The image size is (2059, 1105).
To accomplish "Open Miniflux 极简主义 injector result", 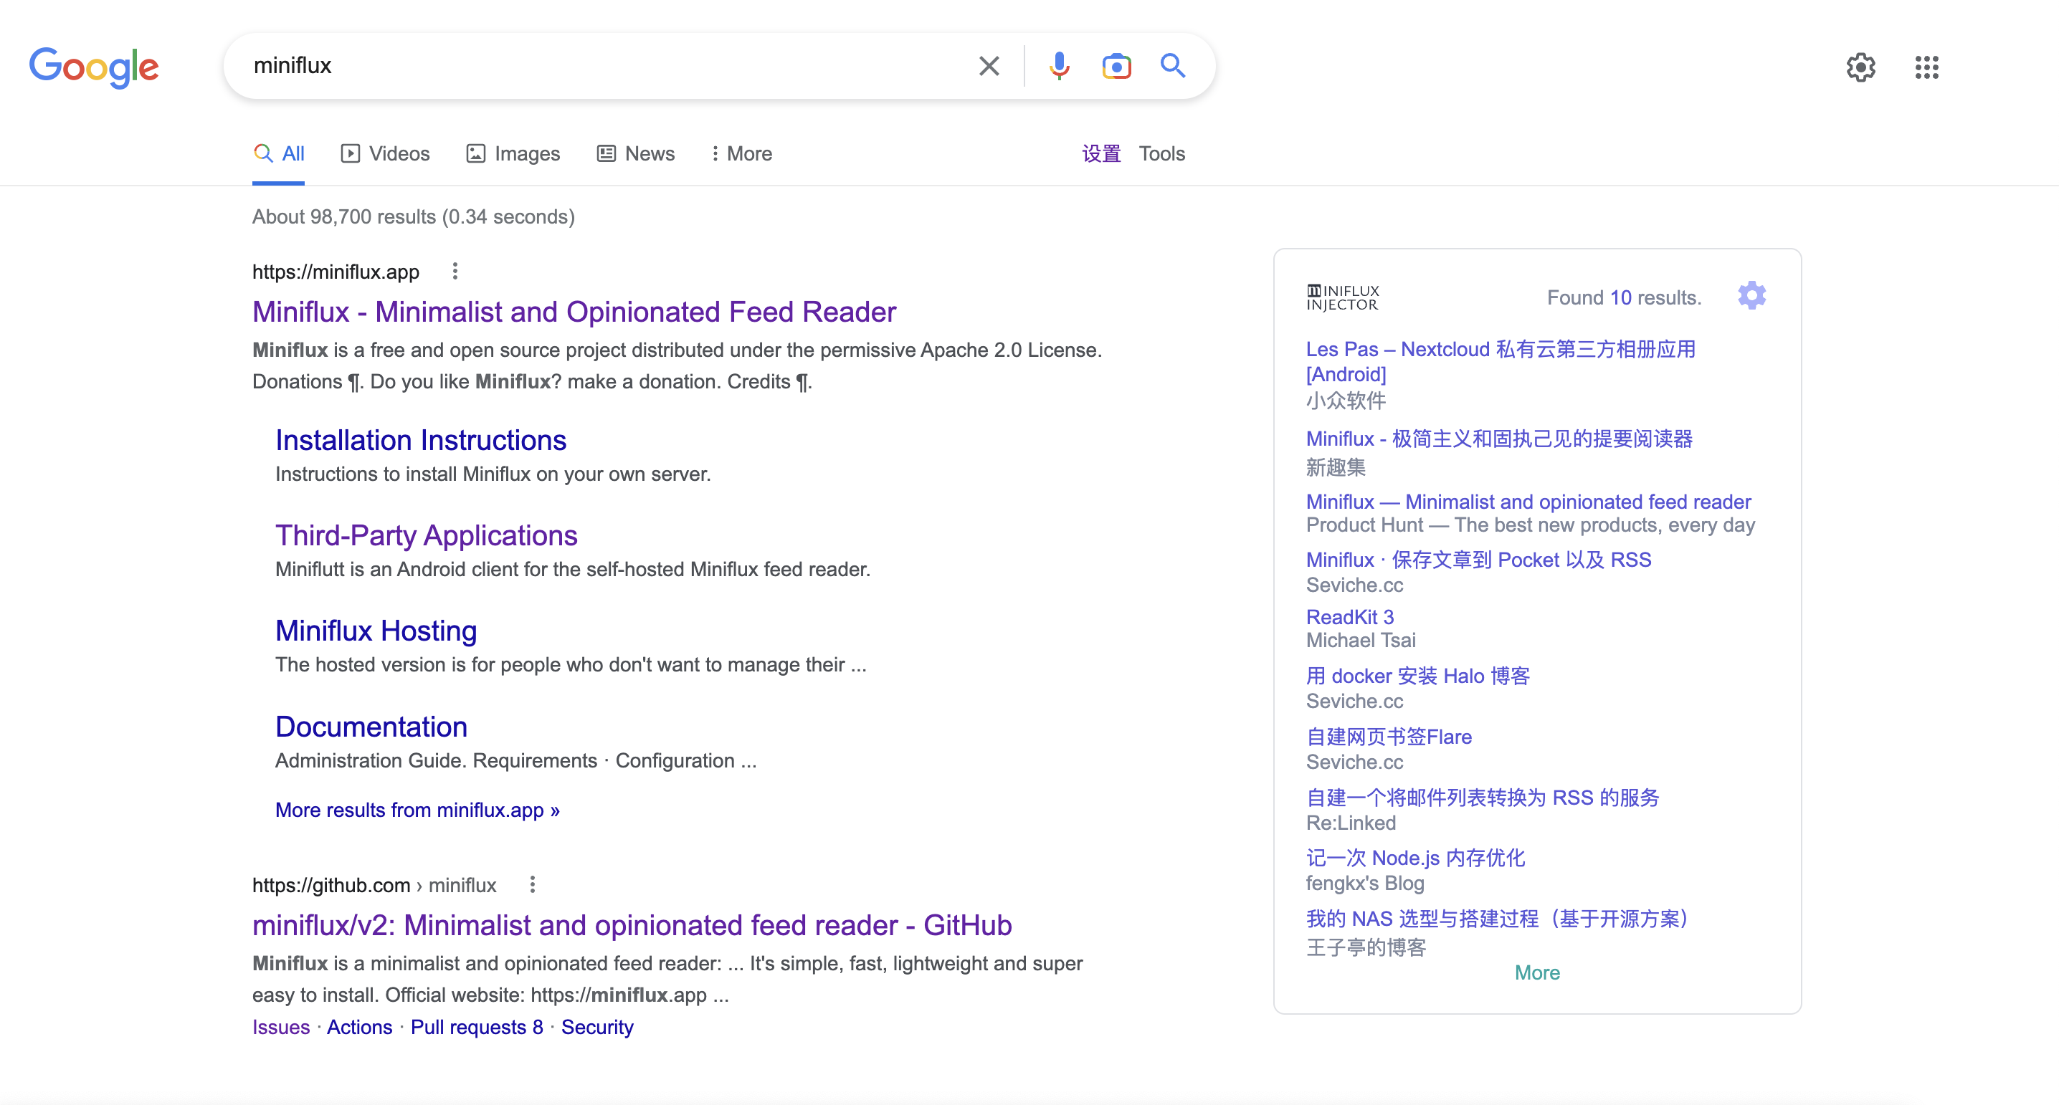I will pos(1498,439).
